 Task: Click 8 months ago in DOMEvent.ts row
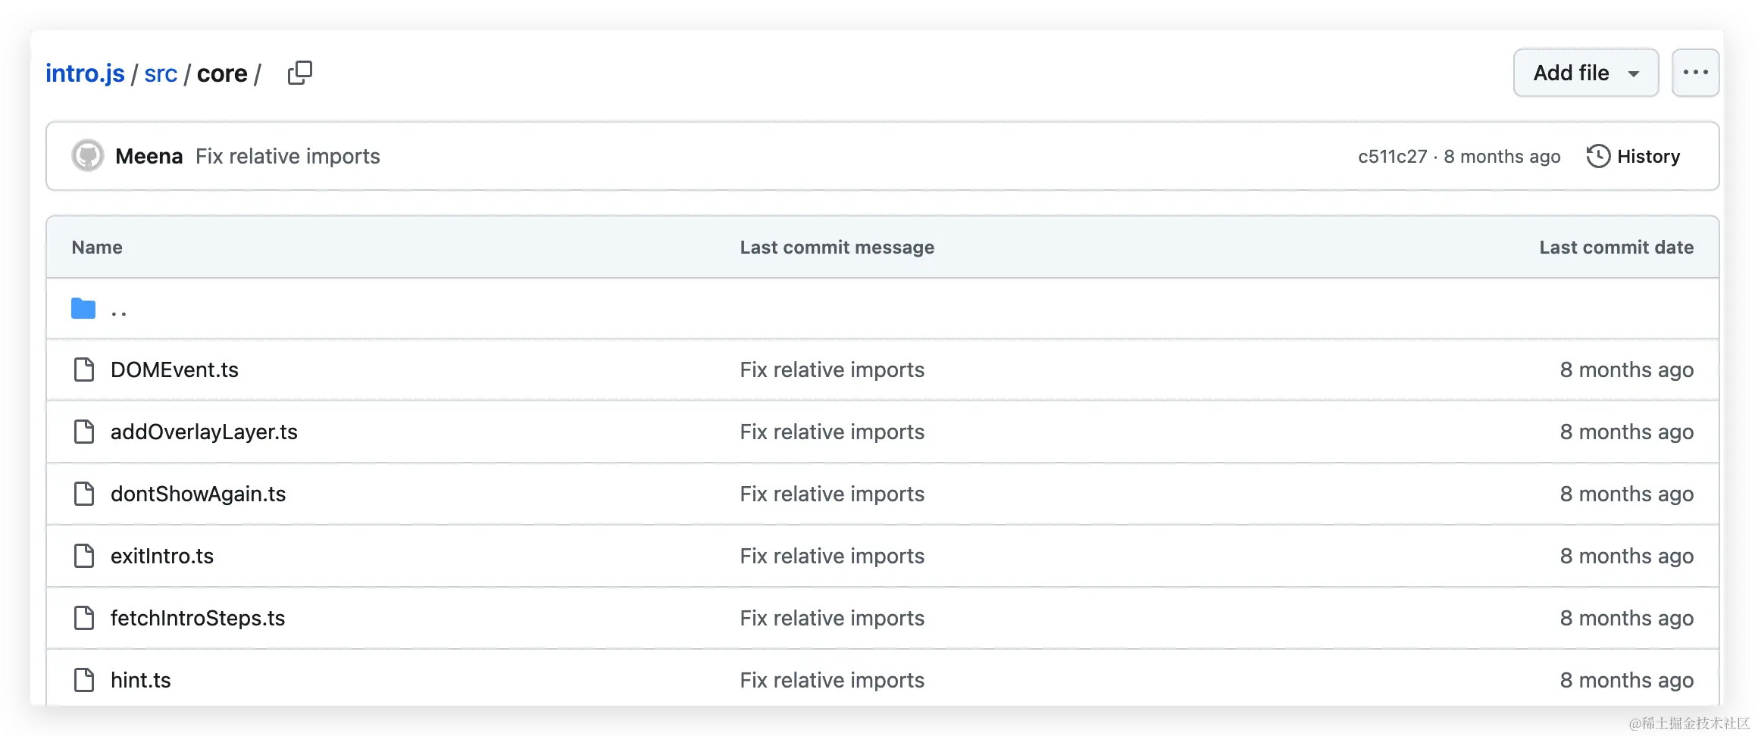point(1626,370)
